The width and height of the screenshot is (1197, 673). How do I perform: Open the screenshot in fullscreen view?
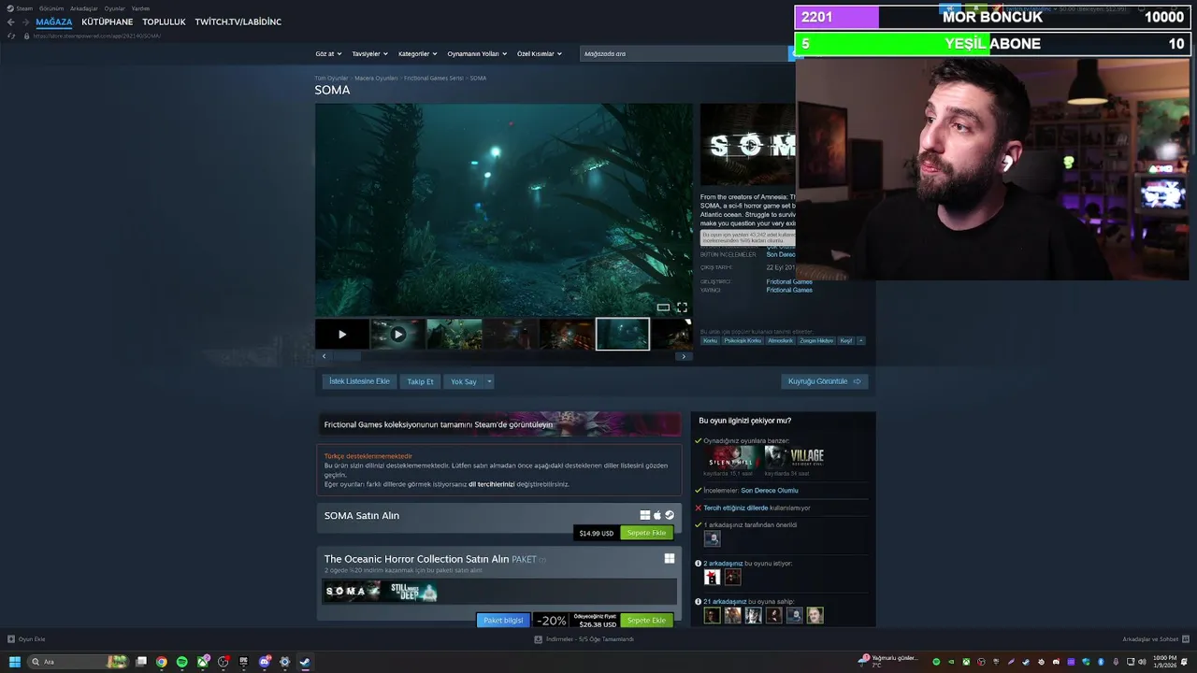tap(682, 308)
